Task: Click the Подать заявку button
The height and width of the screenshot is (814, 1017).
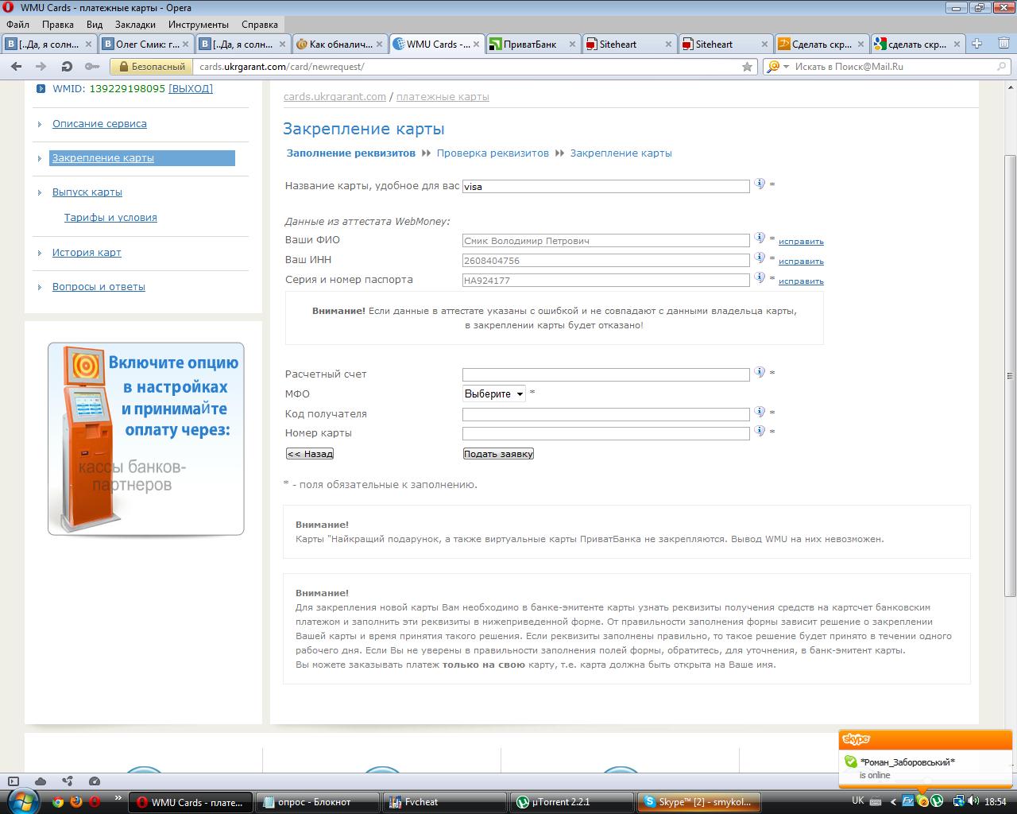Action: (498, 453)
